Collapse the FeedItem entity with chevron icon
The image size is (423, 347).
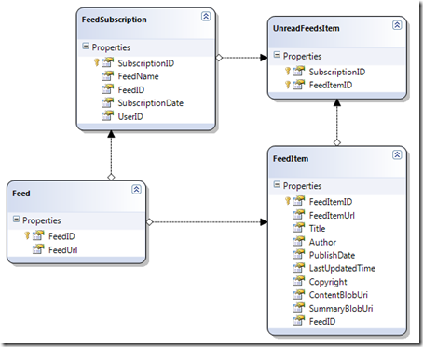coord(397,154)
